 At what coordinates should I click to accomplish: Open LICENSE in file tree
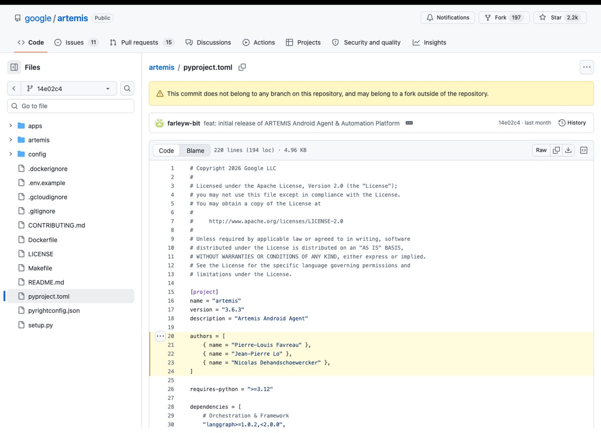[41, 254]
